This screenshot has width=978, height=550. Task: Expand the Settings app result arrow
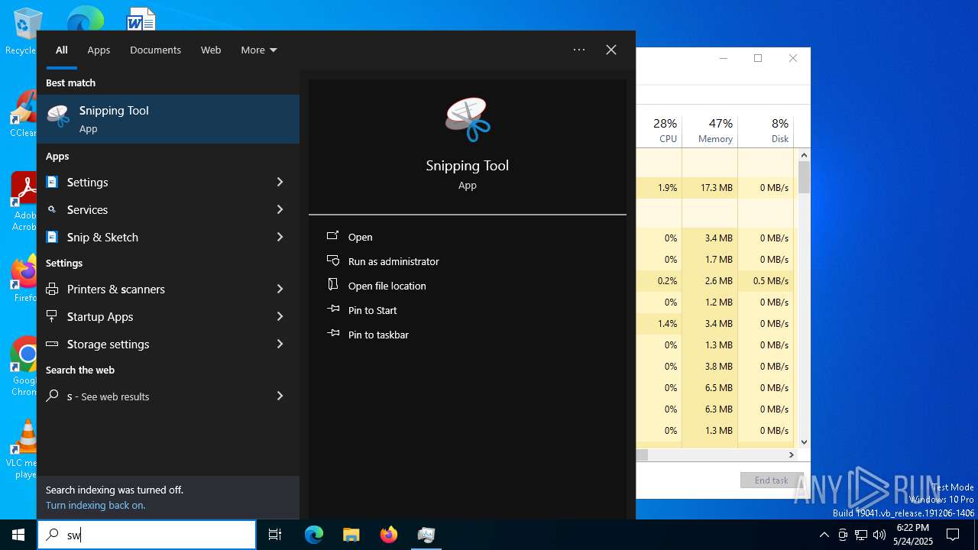pos(280,182)
